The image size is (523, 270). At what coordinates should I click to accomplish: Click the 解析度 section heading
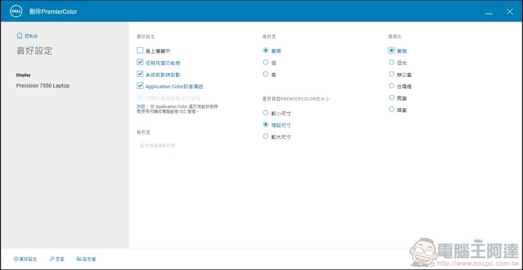coord(143,132)
